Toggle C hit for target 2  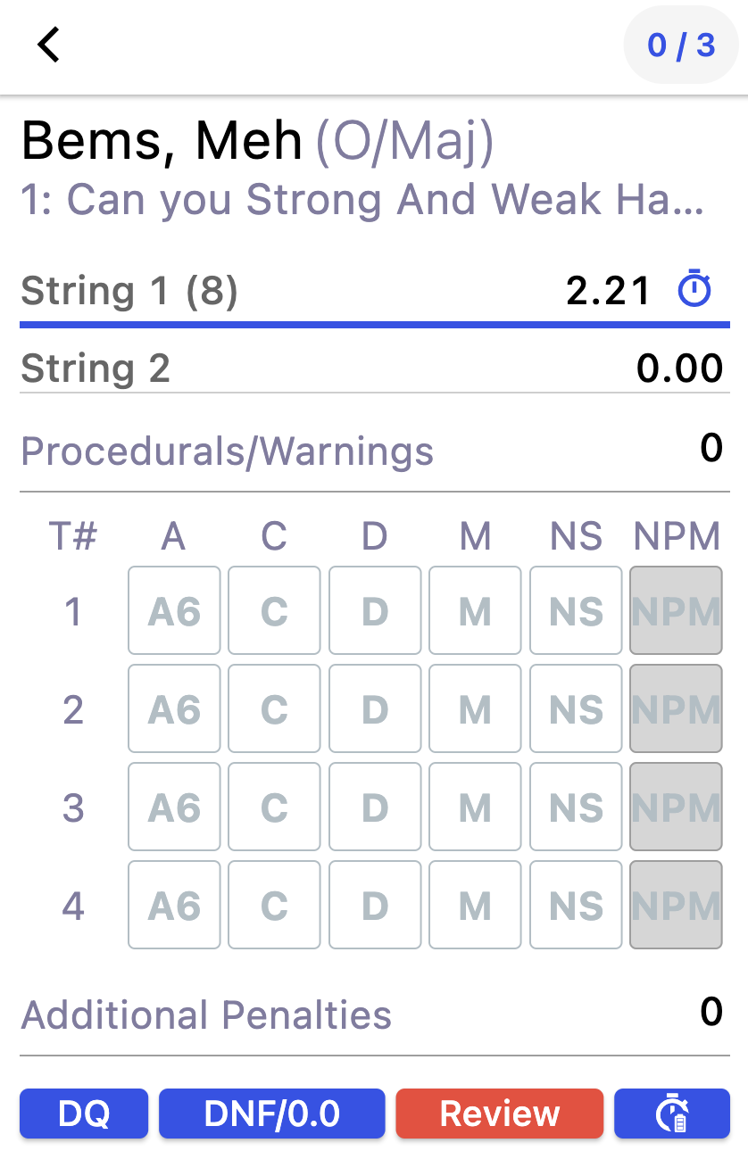pos(274,709)
